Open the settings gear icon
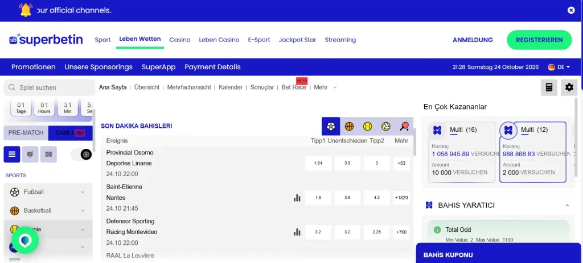 coord(569,87)
